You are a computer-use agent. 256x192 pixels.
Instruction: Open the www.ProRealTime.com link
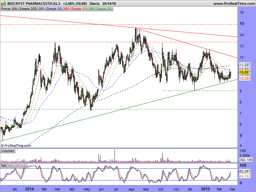pos(234,4)
